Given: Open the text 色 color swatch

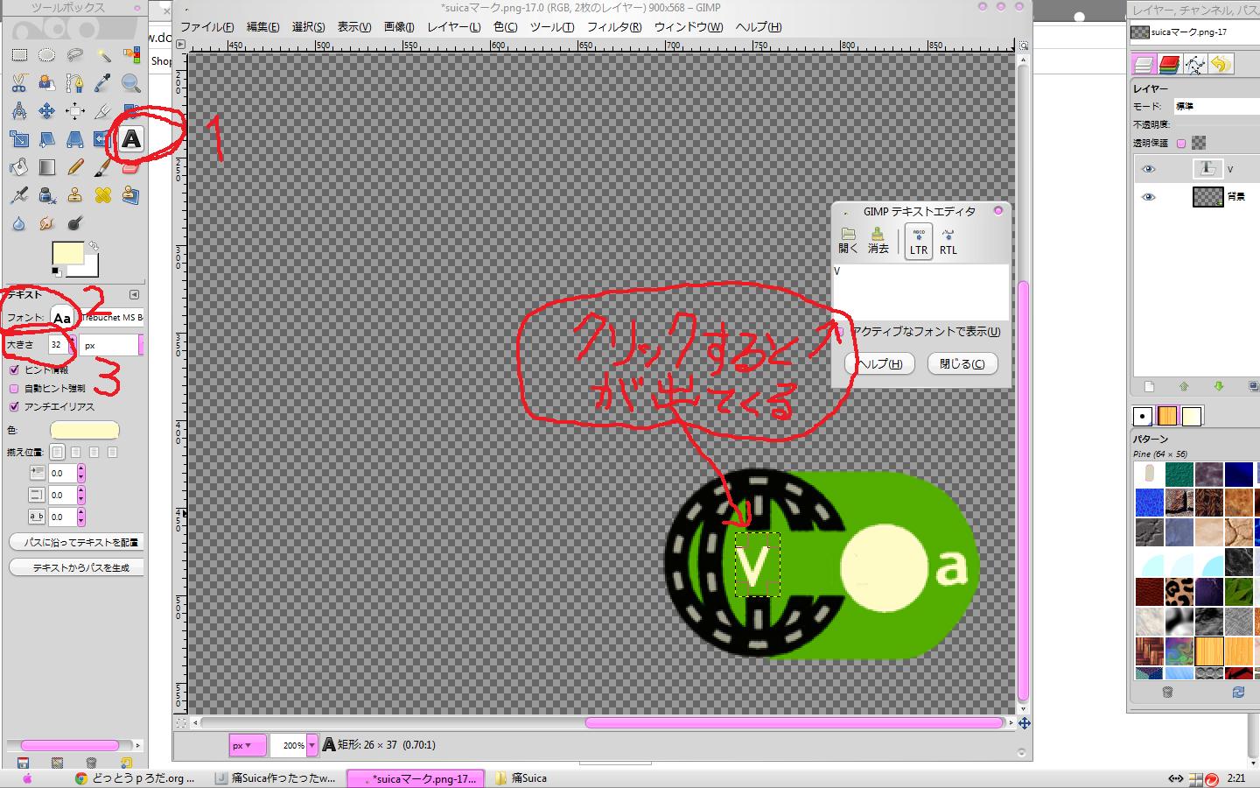Looking at the screenshot, I should (85, 430).
